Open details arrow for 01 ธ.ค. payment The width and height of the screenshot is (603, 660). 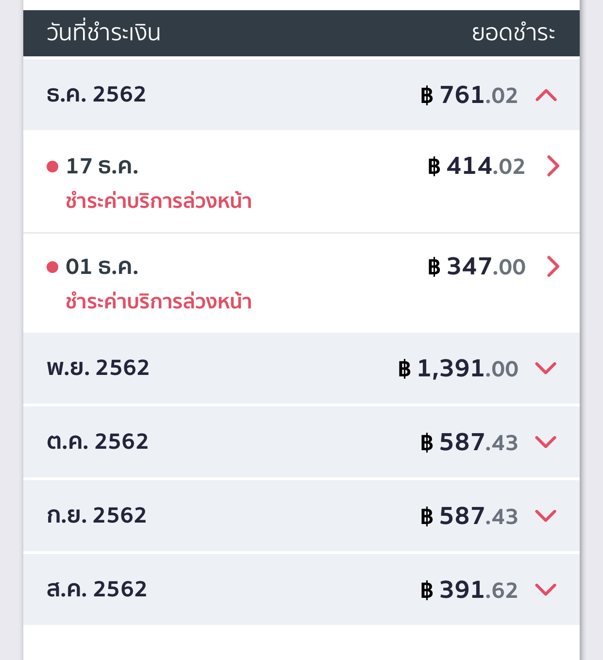(x=553, y=267)
